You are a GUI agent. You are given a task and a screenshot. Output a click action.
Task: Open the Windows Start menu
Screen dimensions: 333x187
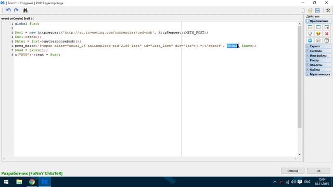point(6,182)
